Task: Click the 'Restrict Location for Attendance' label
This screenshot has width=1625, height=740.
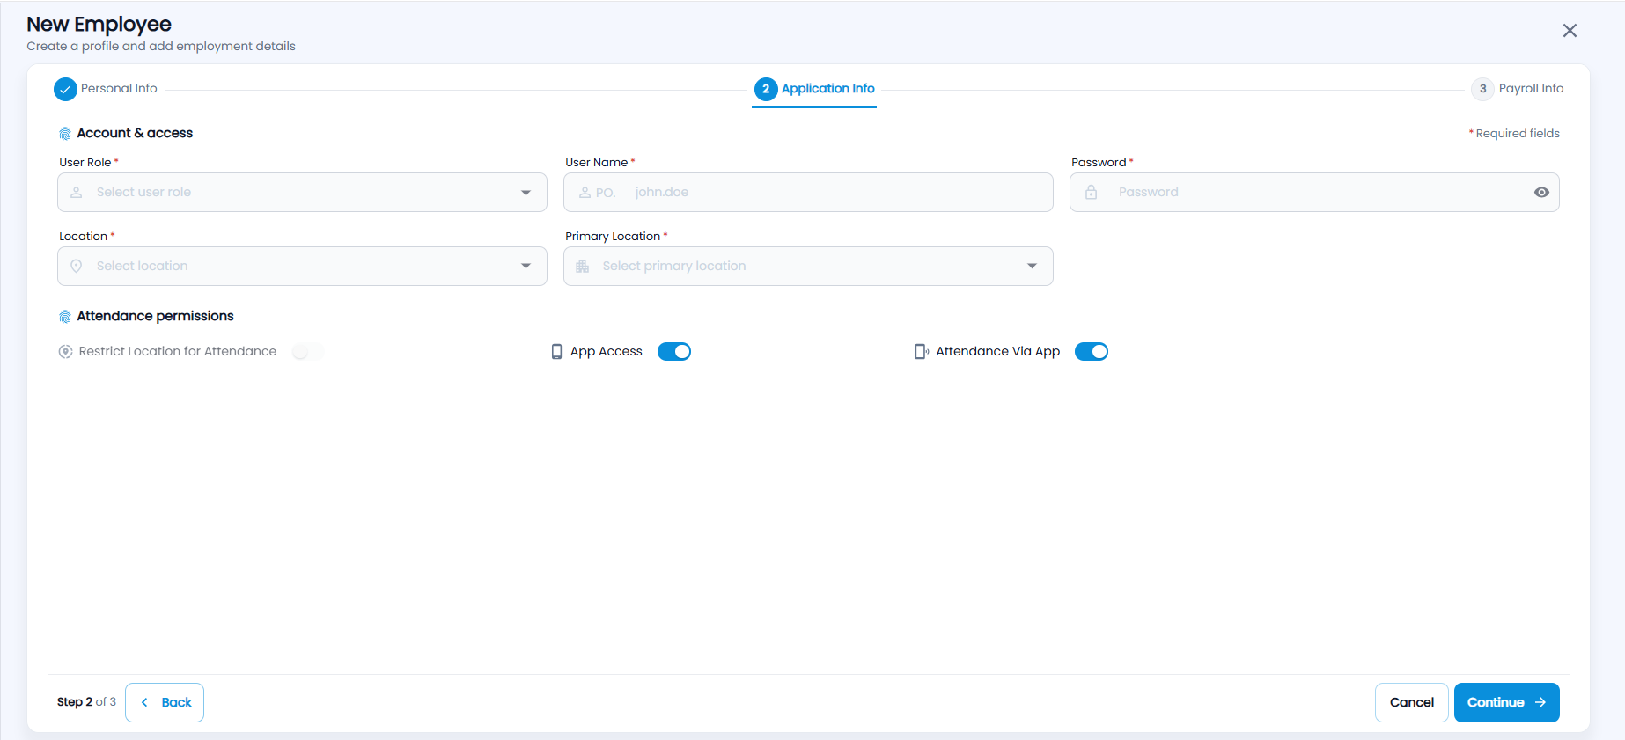Action: pyautogui.click(x=178, y=351)
